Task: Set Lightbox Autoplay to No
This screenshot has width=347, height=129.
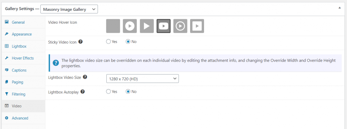Action: [128, 91]
